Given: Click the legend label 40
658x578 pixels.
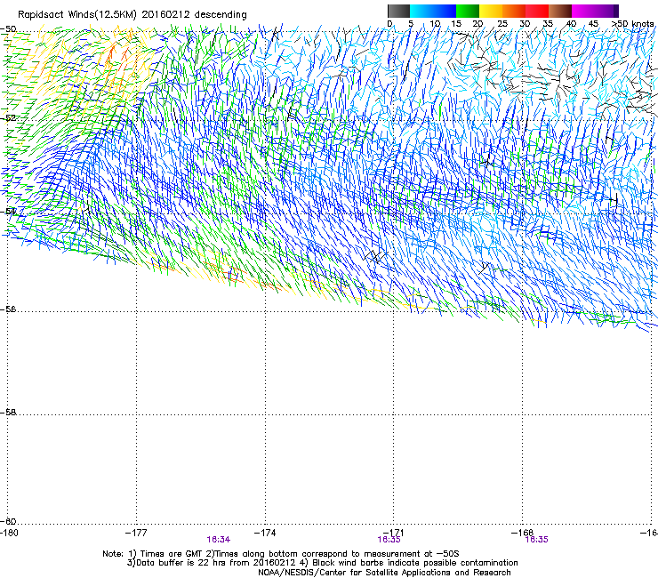Looking at the screenshot, I should [571, 24].
